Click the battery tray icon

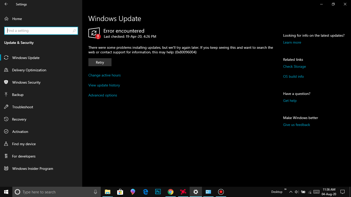point(303,192)
